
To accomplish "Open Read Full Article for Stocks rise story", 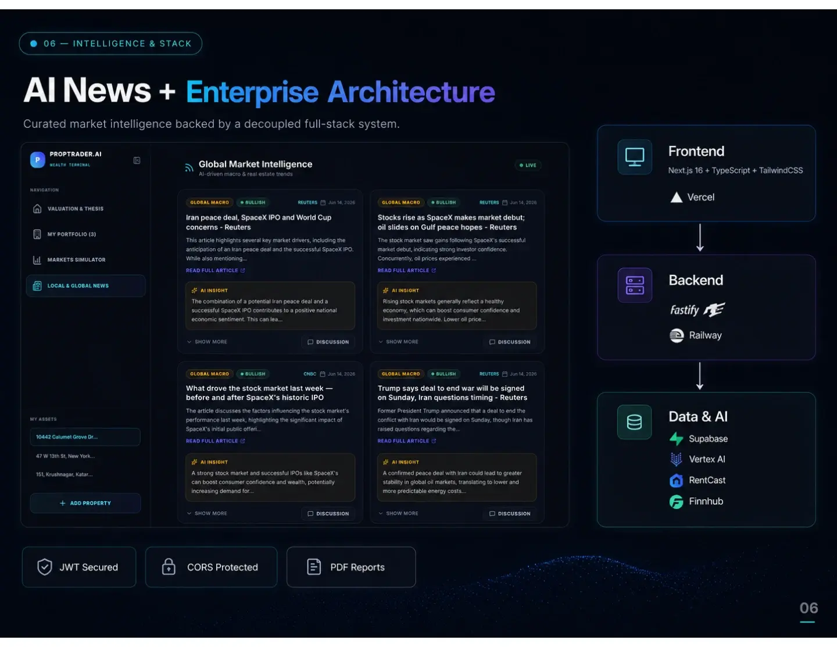I will pyautogui.click(x=407, y=270).
